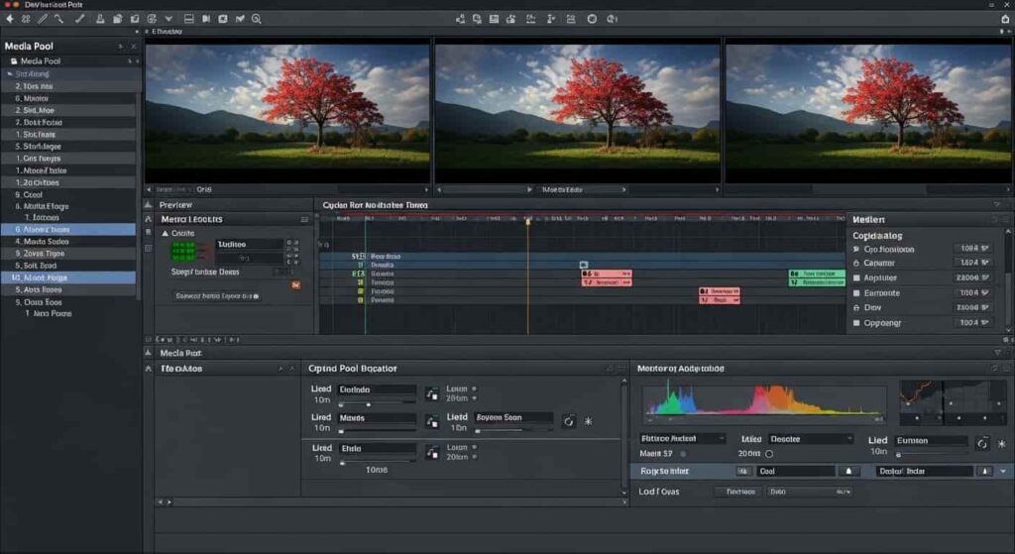
Task: Click the checkmark flag icon in top toolbar
Action: tap(240, 19)
